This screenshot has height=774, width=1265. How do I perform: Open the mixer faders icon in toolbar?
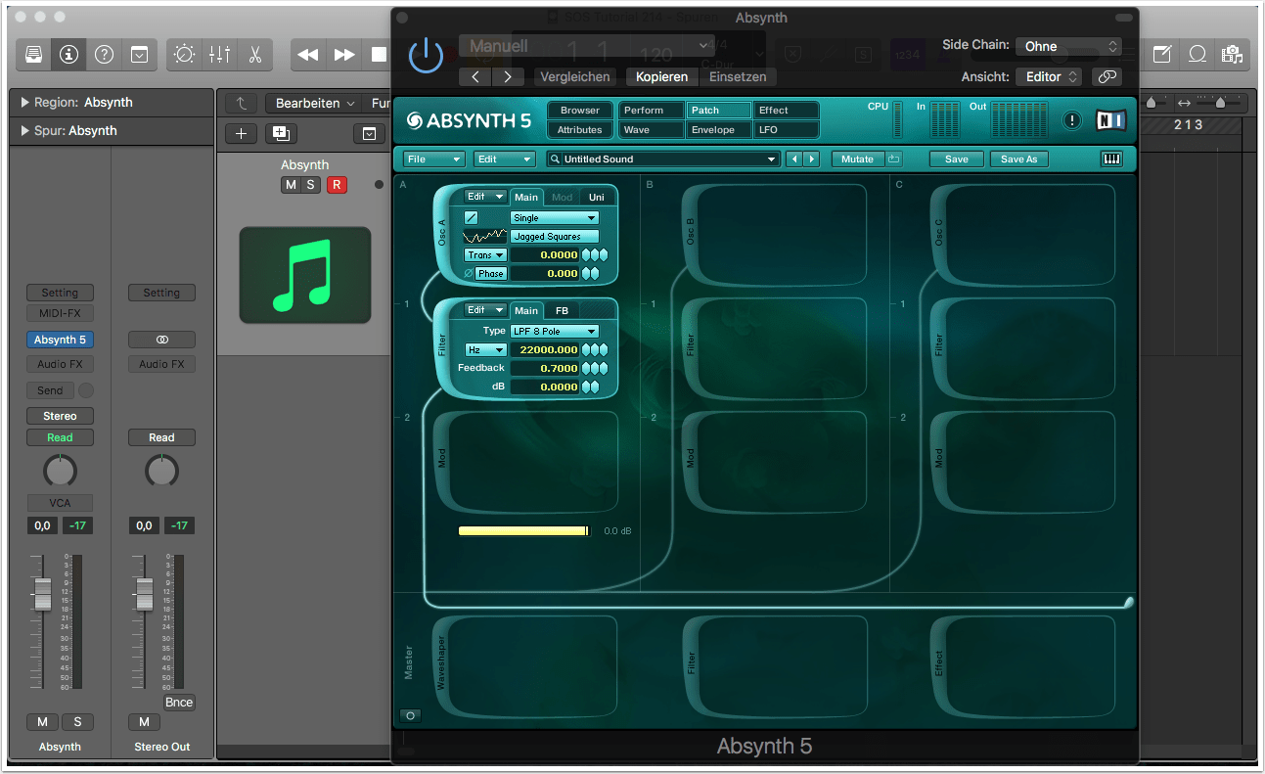coord(219,55)
